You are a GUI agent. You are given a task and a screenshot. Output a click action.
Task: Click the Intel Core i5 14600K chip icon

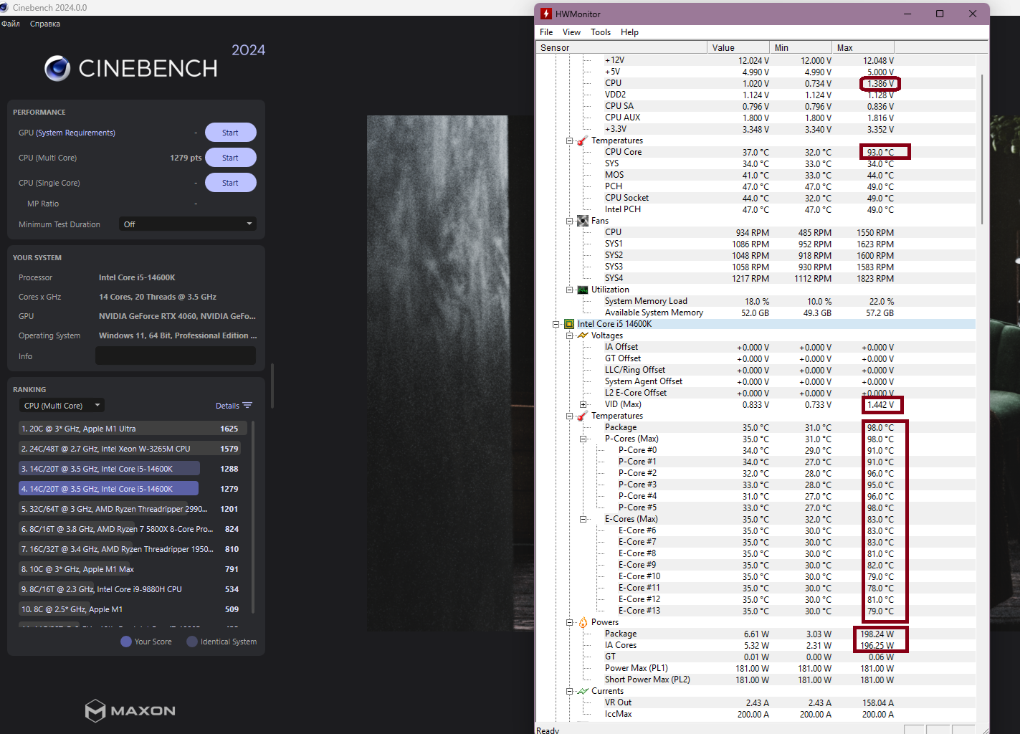(x=569, y=324)
